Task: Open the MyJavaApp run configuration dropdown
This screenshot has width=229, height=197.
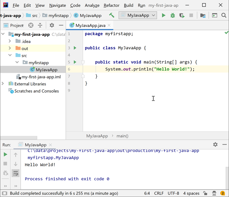Action: tap(138, 15)
